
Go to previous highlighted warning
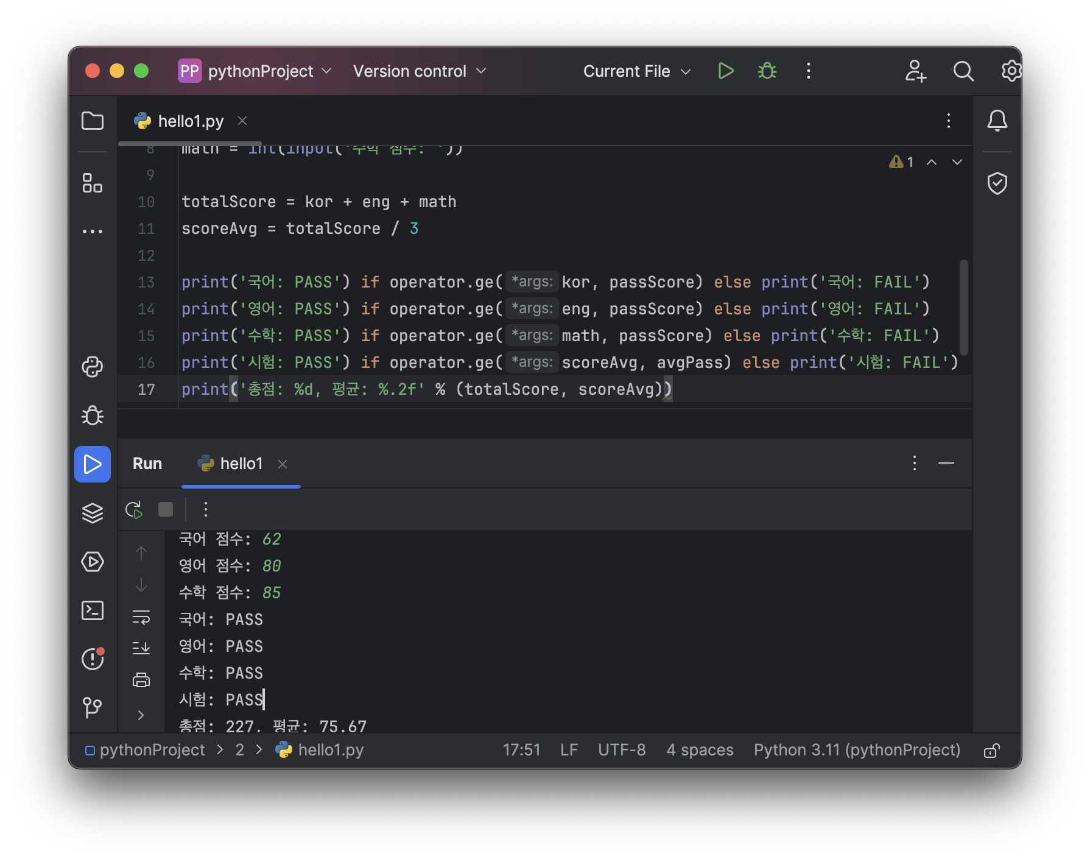pyautogui.click(x=932, y=162)
